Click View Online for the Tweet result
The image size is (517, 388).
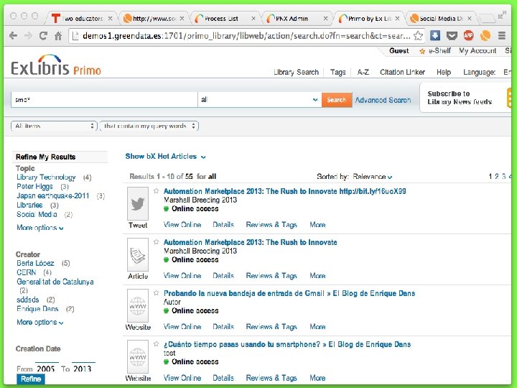182,225
